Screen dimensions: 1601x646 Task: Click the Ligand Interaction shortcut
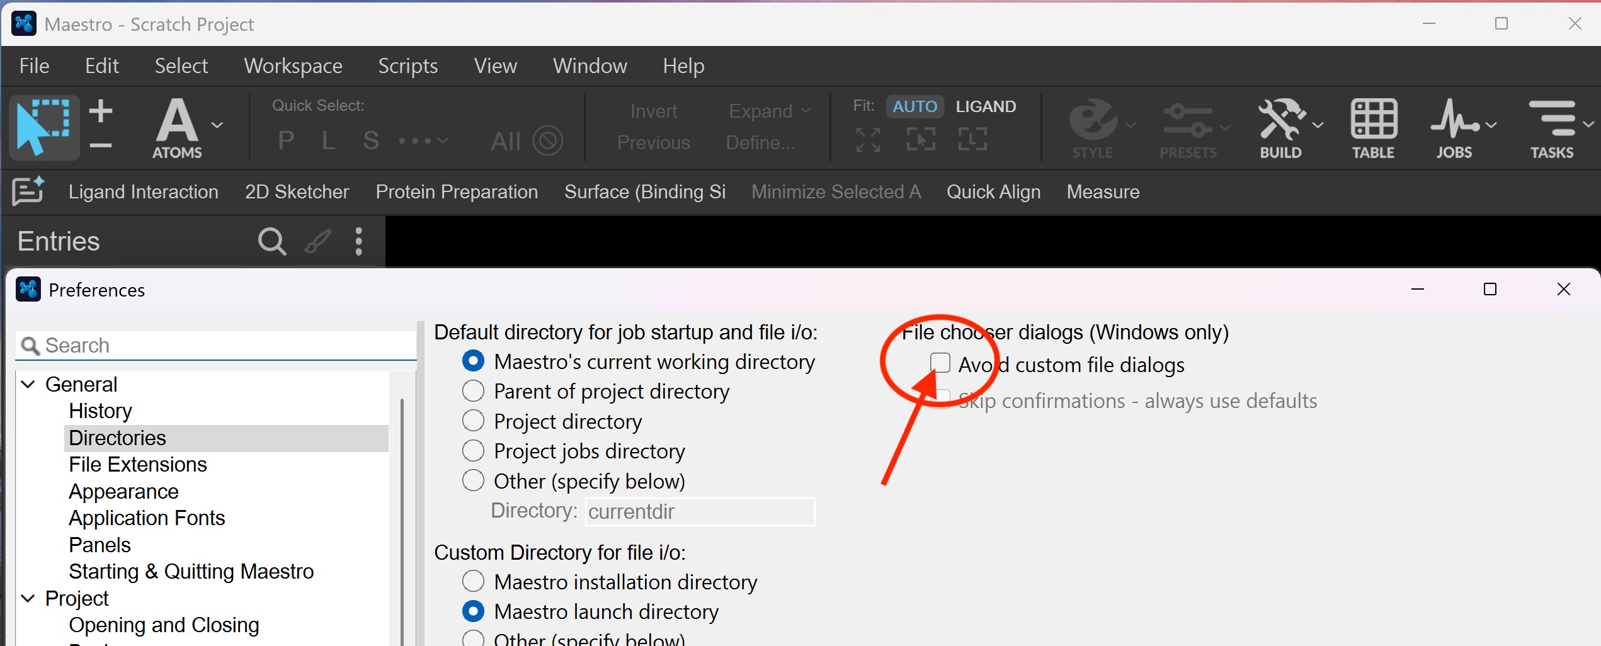click(144, 191)
